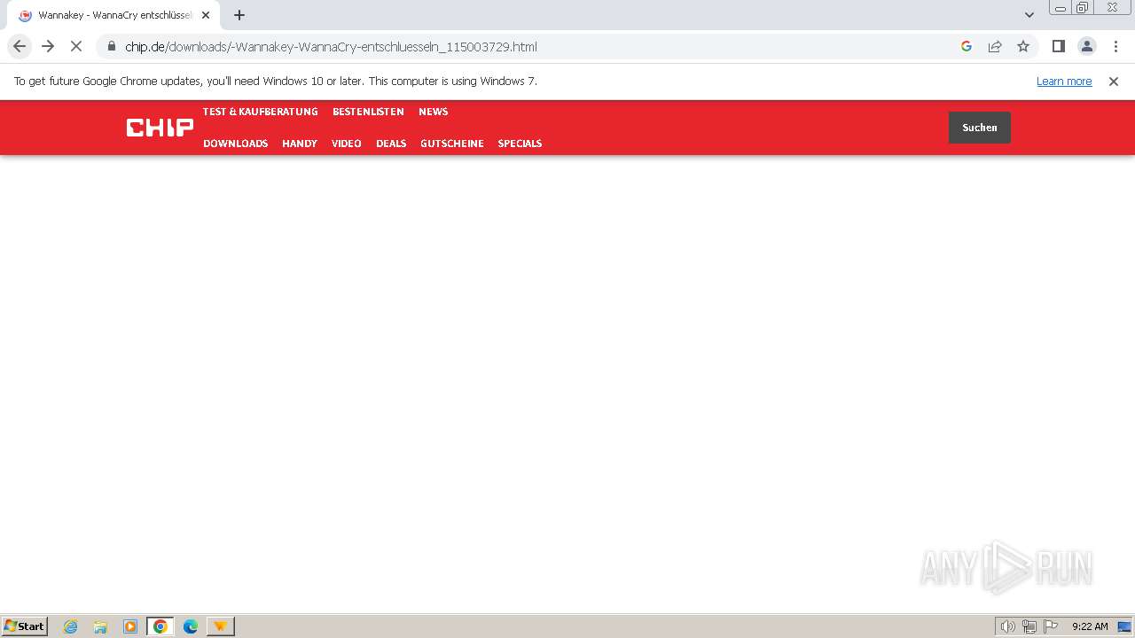This screenshot has height=638, width=1135.
Task: Click the Suchen search button
Action: (980, 128)
